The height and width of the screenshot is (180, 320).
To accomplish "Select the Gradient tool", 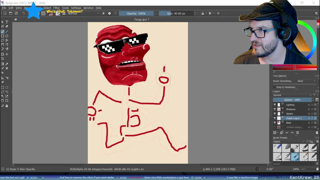I will (2, 64).
